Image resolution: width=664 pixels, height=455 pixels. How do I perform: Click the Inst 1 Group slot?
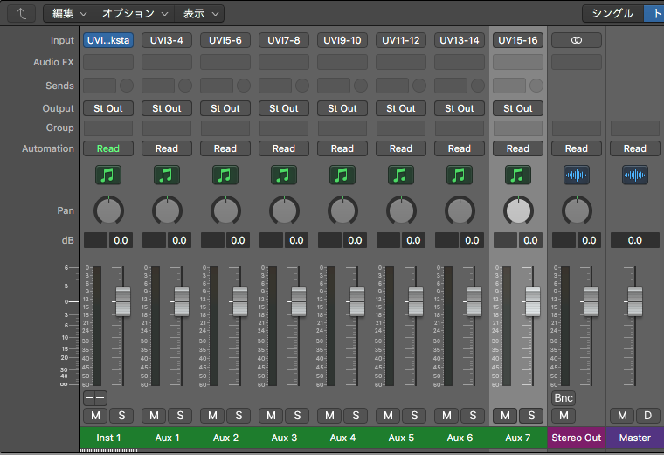[108, 128]
